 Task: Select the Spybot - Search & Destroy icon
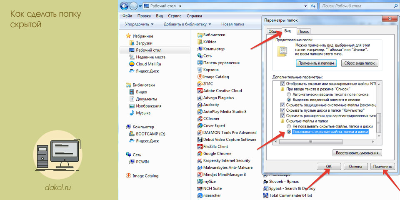(265, 189)
